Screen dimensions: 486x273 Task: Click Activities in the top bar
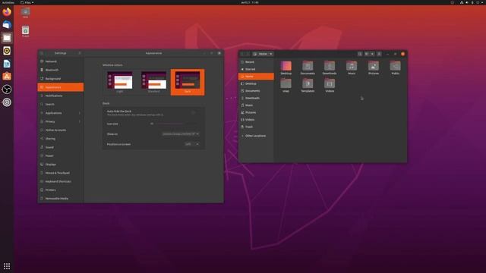pyautogui.click(x=8, y=2)
